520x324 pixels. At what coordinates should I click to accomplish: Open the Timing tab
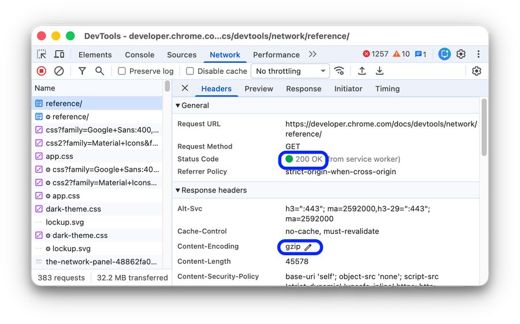point(387,89)
